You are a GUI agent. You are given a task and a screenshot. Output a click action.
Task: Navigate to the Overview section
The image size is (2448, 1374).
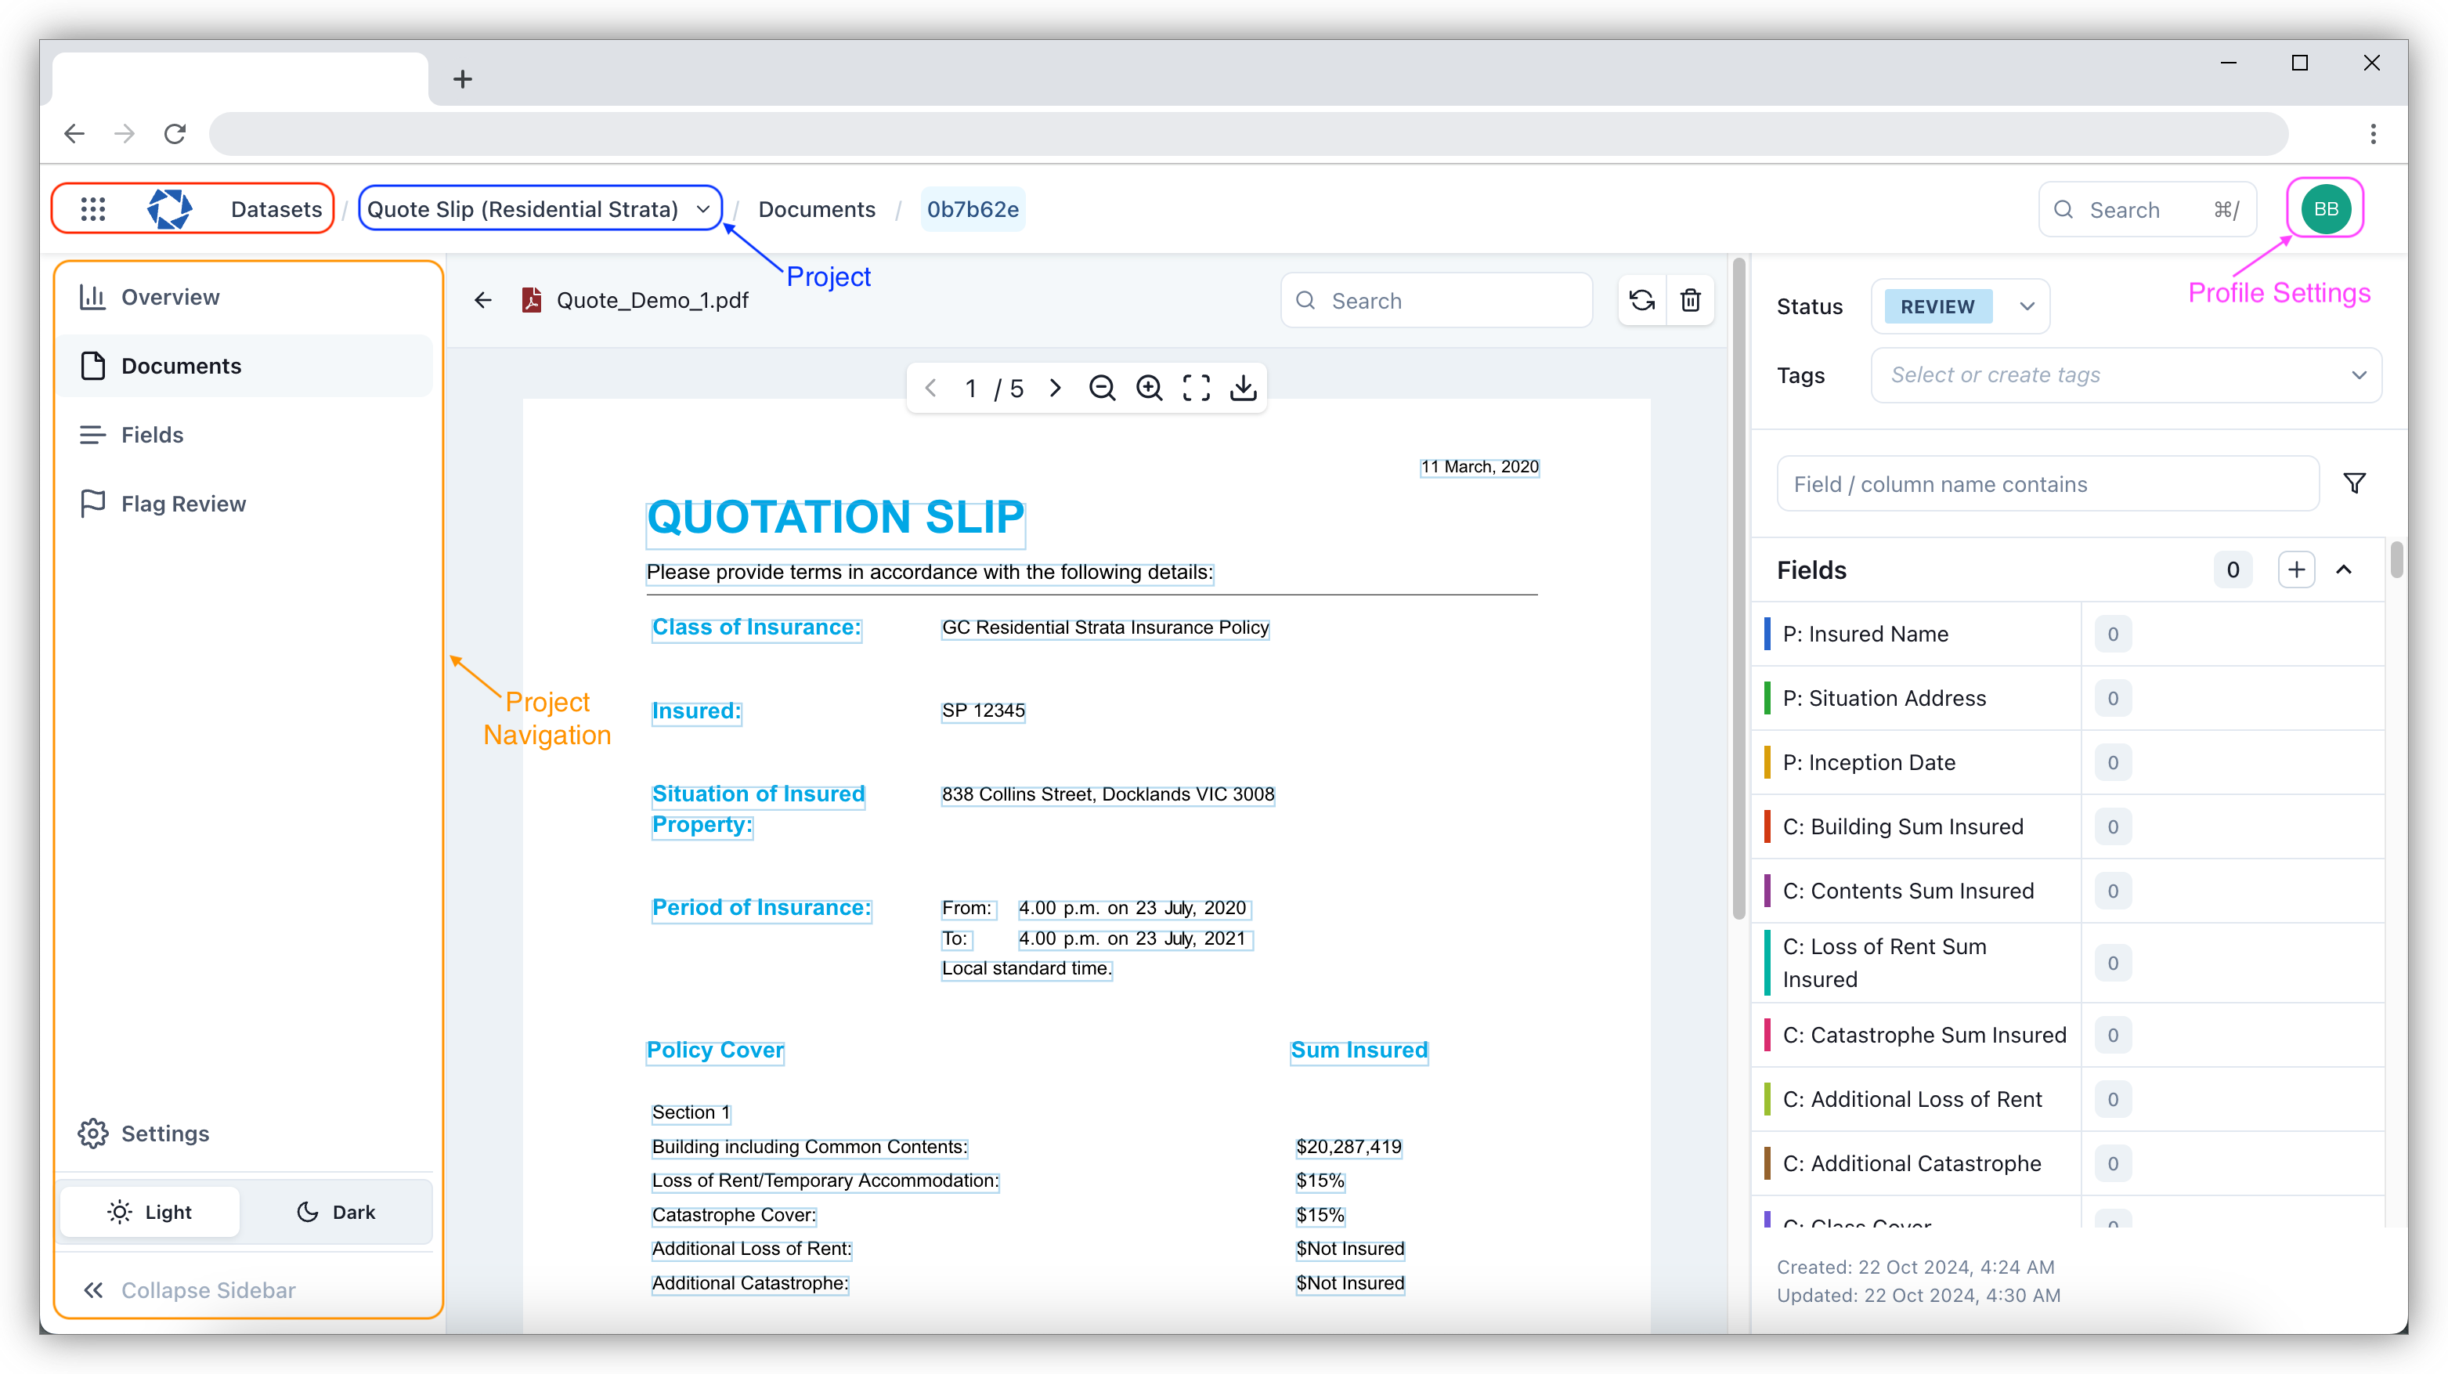click(170, 296)
